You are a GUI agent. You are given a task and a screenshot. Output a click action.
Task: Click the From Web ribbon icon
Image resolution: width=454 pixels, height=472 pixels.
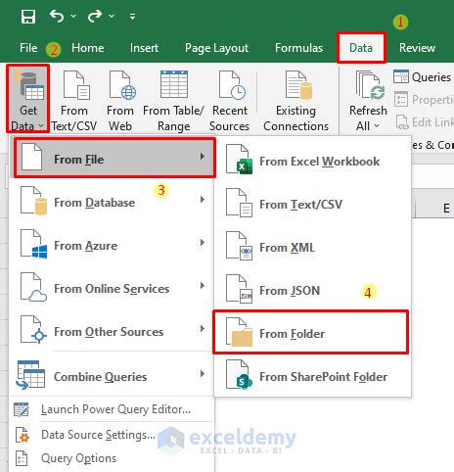tap(120, 101)
